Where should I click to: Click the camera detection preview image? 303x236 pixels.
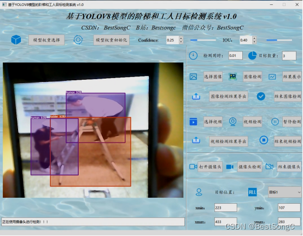pos(93,130)
